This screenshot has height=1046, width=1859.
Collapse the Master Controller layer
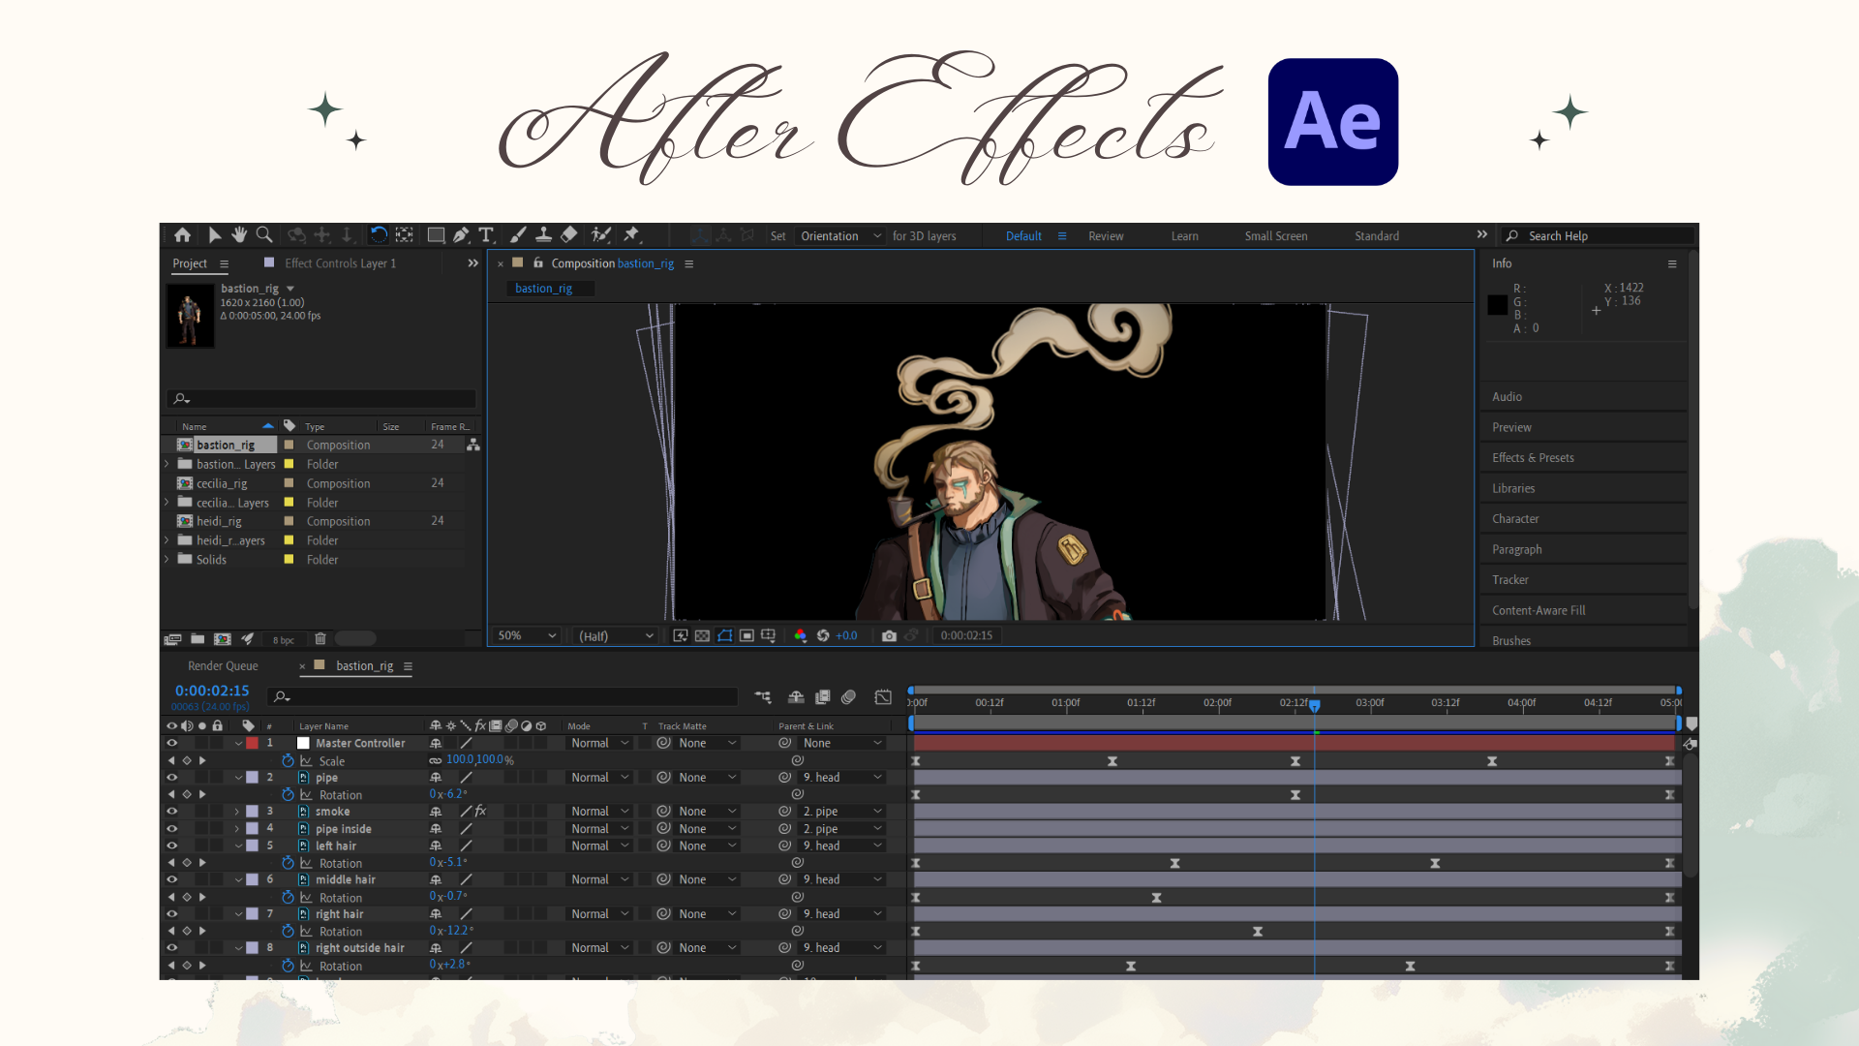(238, 744)
